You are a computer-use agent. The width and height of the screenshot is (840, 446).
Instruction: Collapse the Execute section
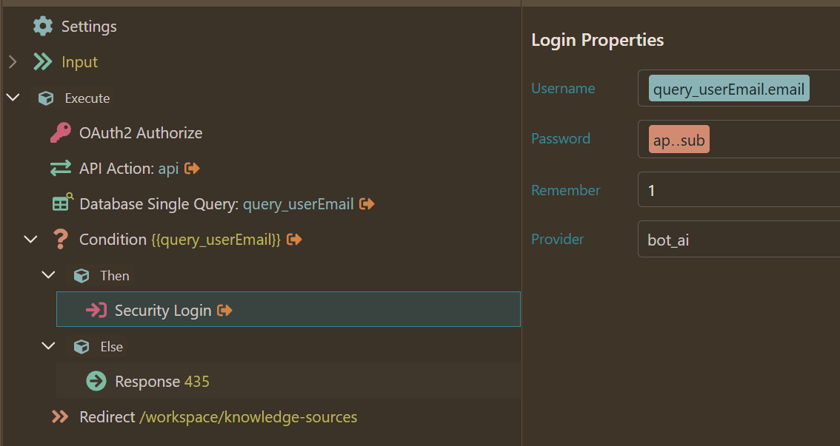pyautogui.click(x=12, y=98)
